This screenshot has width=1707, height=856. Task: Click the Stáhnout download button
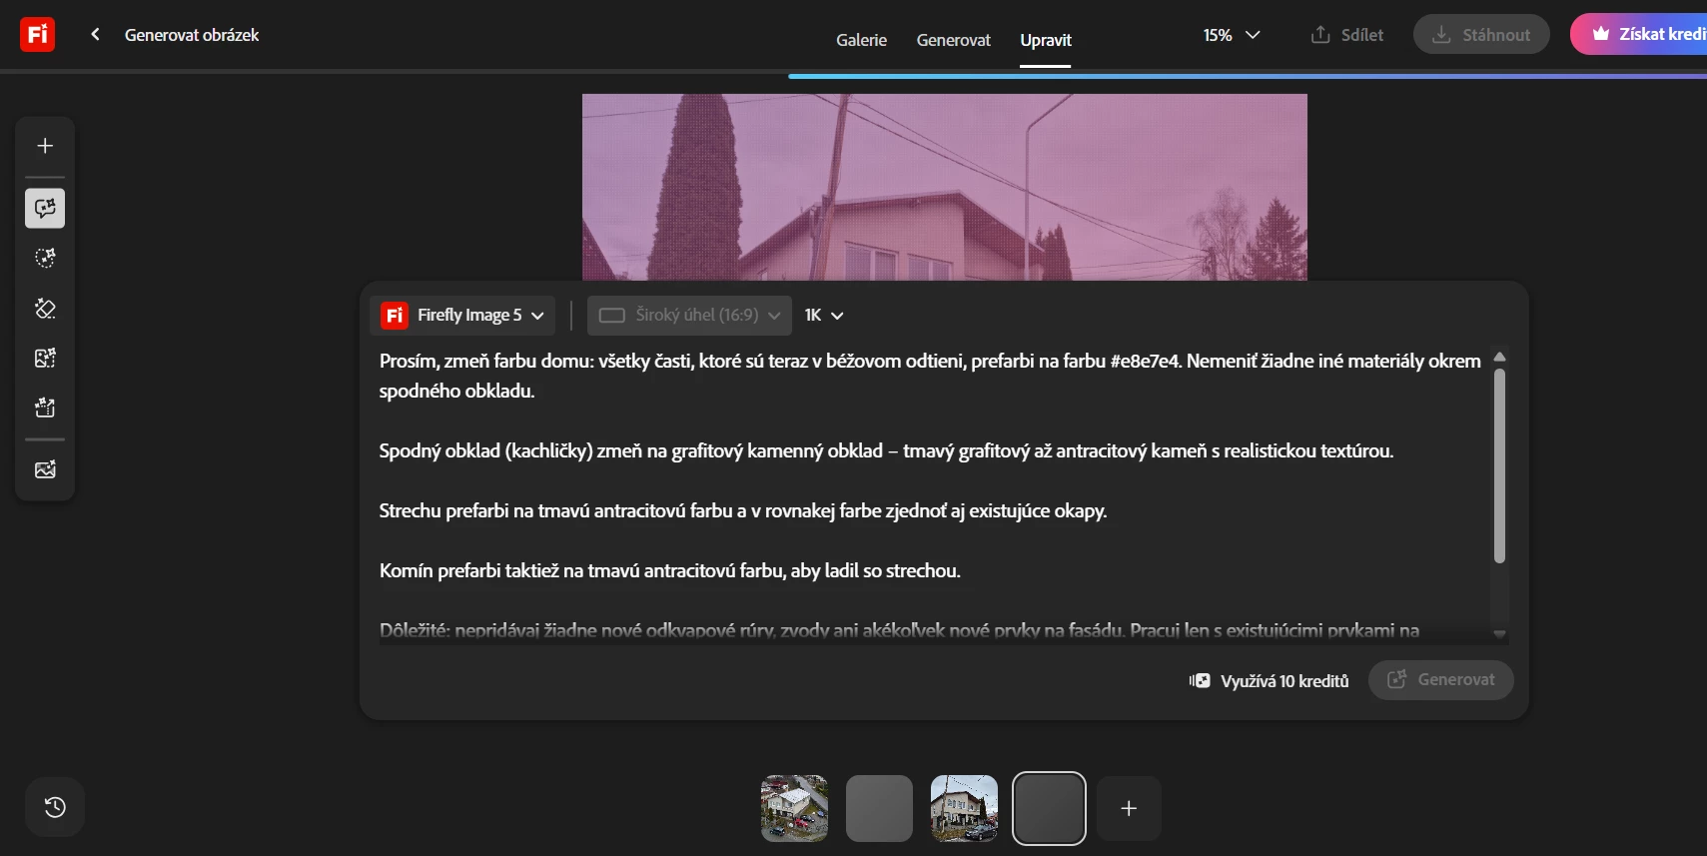coord(1481,34)
